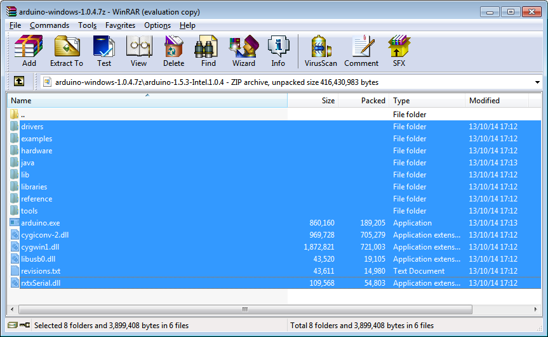Image resolution: width=548 pixels, height=337 pixels.
Task: Open the Tools menu
Action: tap(87, 25)
